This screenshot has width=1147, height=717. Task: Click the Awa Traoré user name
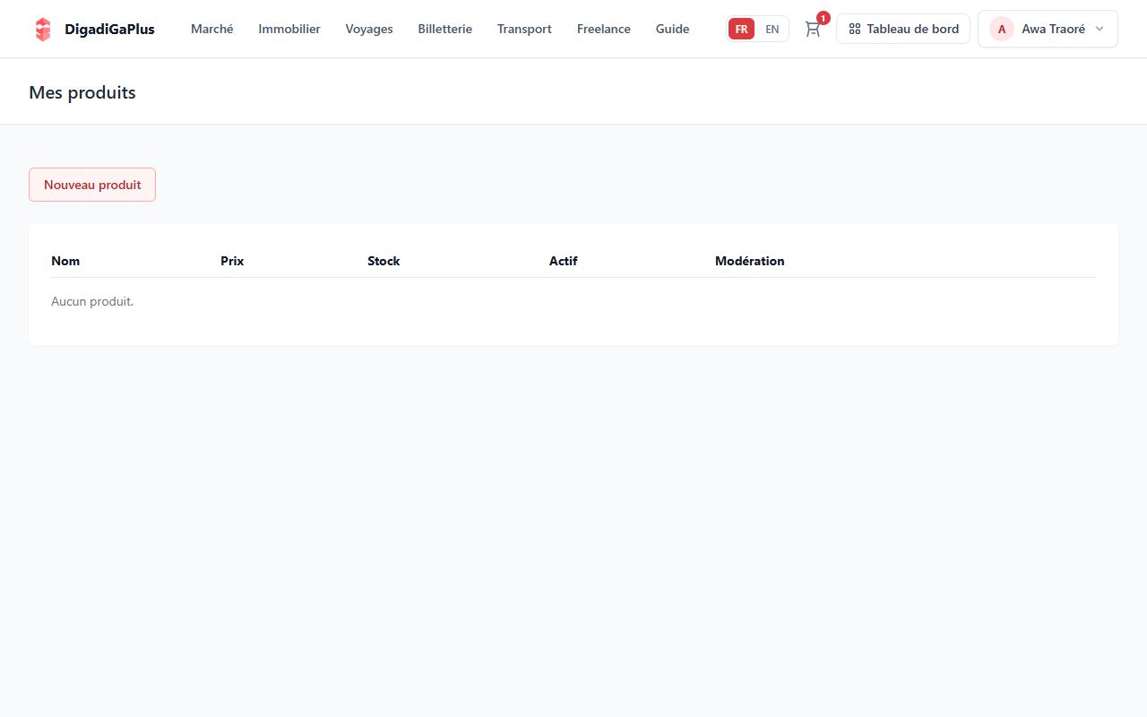tap(1053, 29)
